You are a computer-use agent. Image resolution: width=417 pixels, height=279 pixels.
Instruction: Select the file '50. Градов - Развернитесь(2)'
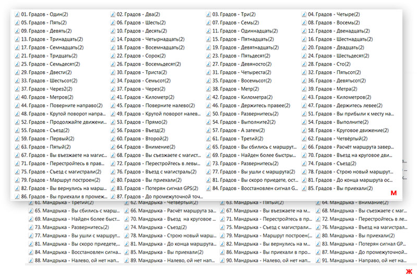(242, 114)
